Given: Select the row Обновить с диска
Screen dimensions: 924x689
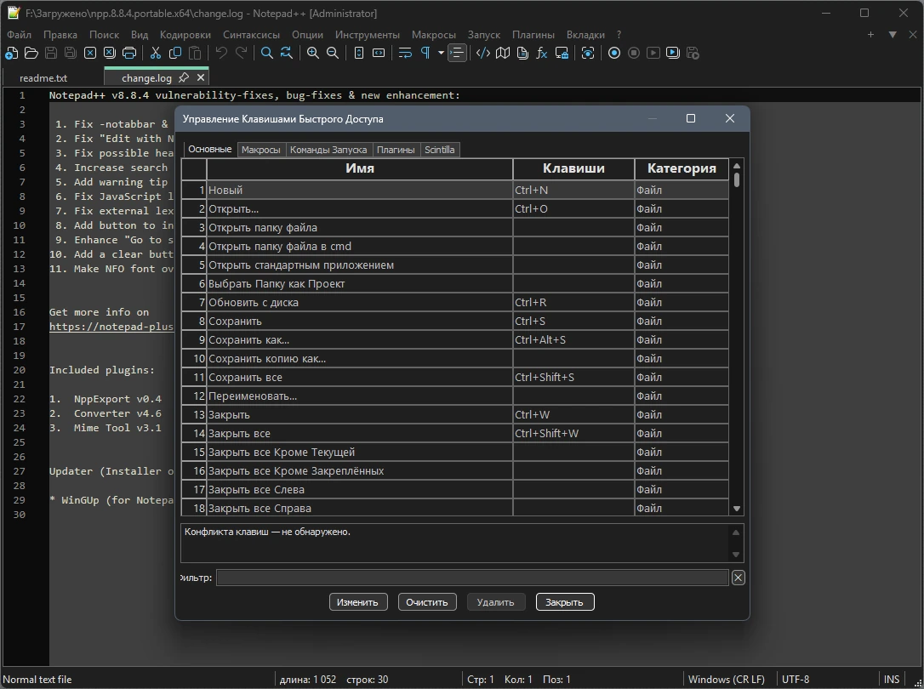Looking at the screenshot, I should point(455,302).
